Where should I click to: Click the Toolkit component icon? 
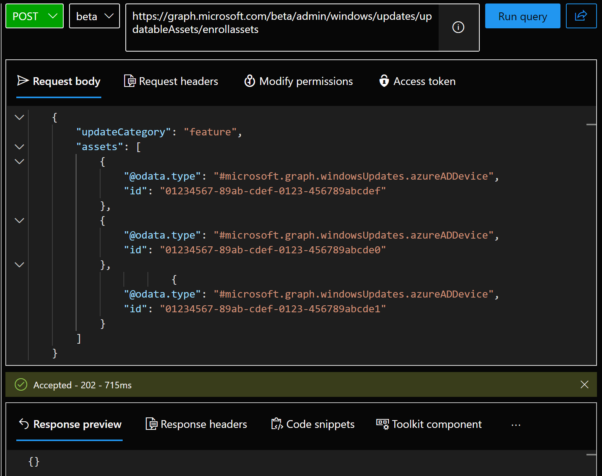click(382, 424)
